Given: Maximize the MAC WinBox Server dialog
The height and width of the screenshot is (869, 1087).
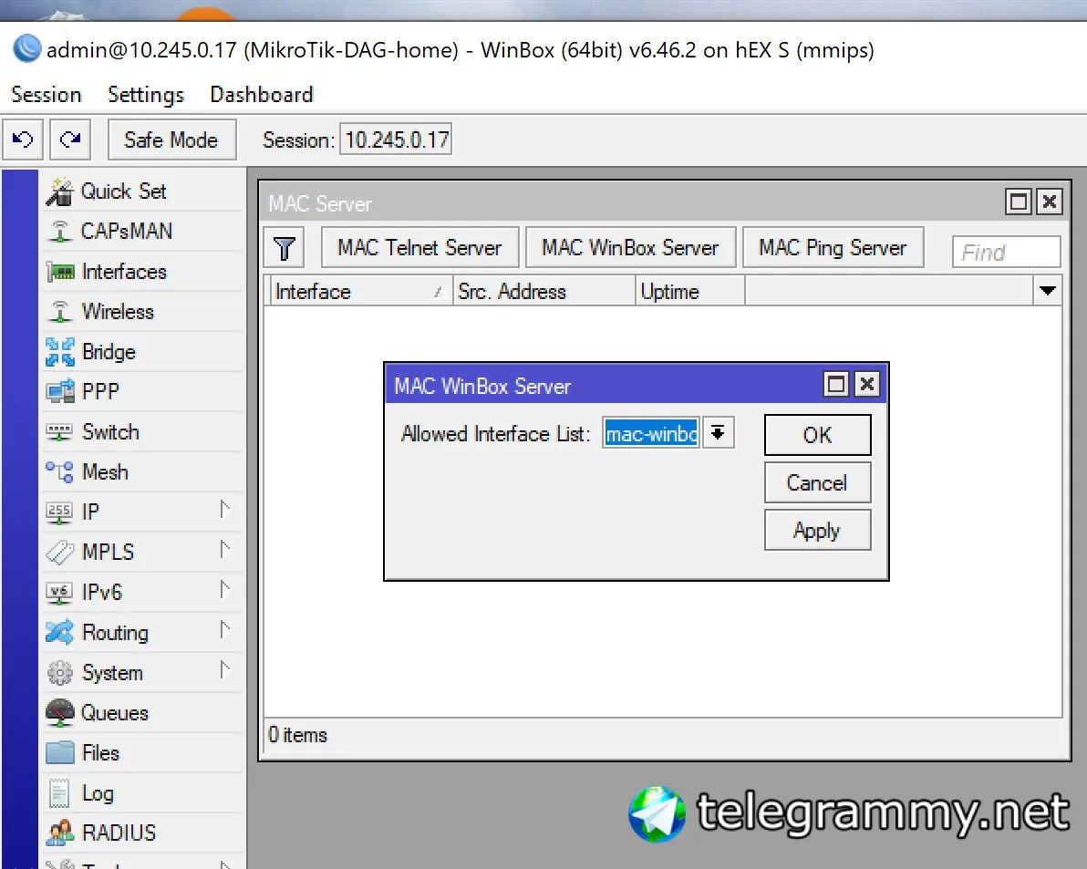Looking at the screenshot, I should pos(836,384).
